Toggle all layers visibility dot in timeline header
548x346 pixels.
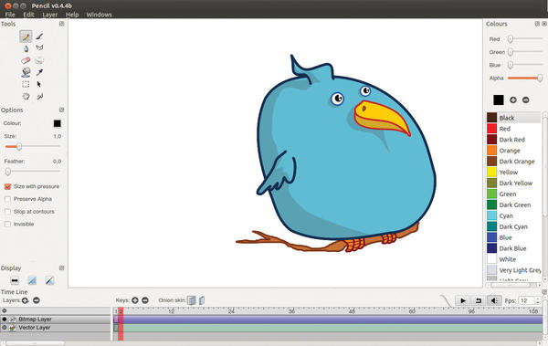coord(5,310)
